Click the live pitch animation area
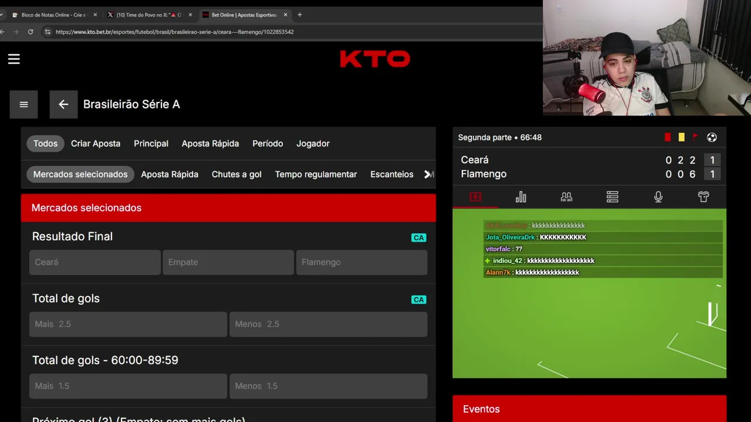Screen dimensions: 751x422 [589, 293]
